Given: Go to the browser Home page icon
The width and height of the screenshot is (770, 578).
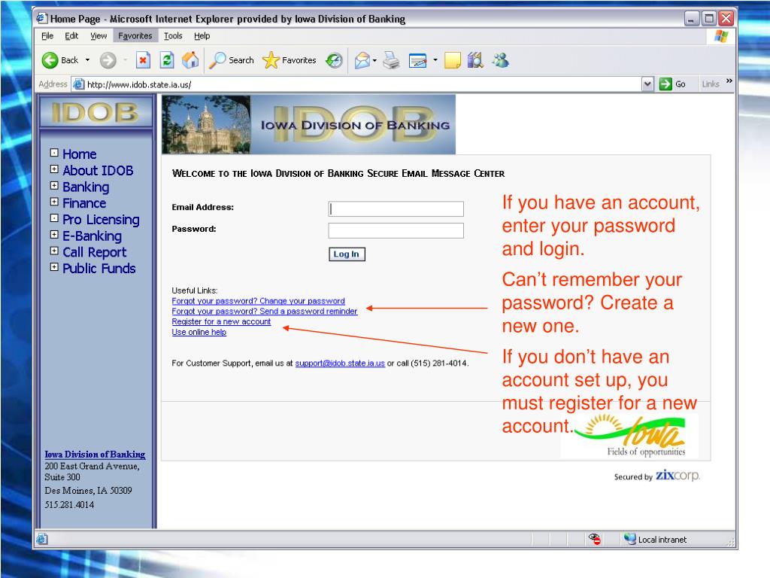Looking at the screenshot, I should (190, 60).
